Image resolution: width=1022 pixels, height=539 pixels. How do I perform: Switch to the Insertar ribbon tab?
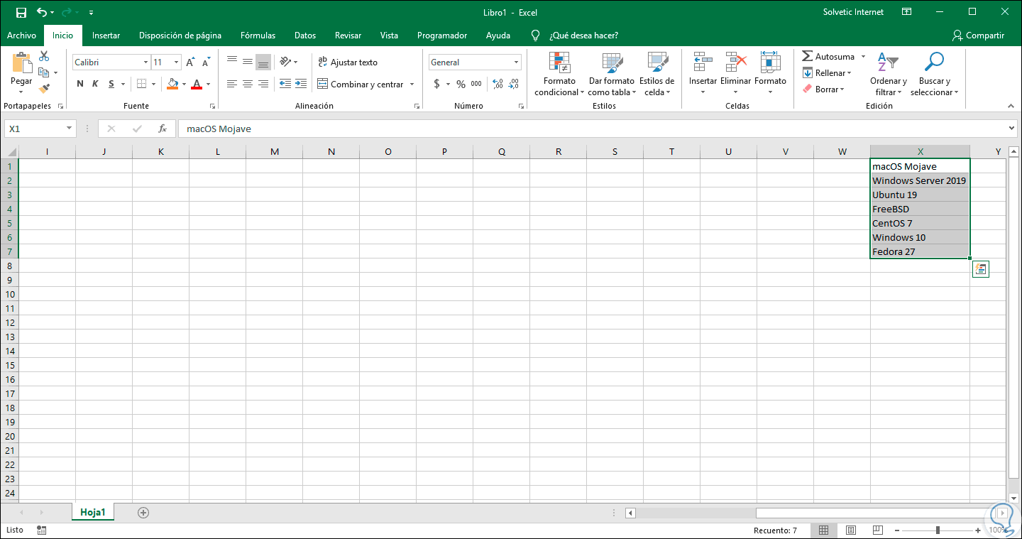point(106,36)
